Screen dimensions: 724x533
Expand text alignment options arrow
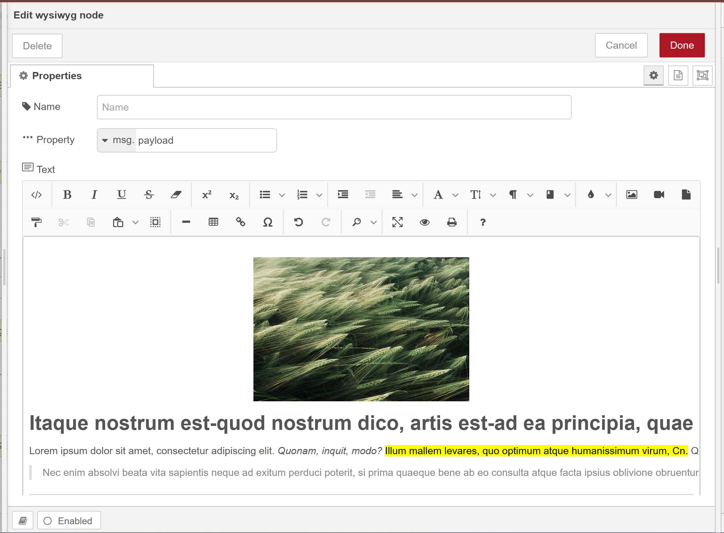(414, 195)
